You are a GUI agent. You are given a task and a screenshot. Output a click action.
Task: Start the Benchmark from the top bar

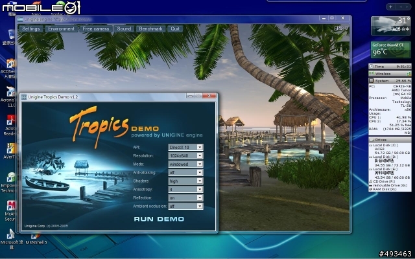click(x=150, y=28)
